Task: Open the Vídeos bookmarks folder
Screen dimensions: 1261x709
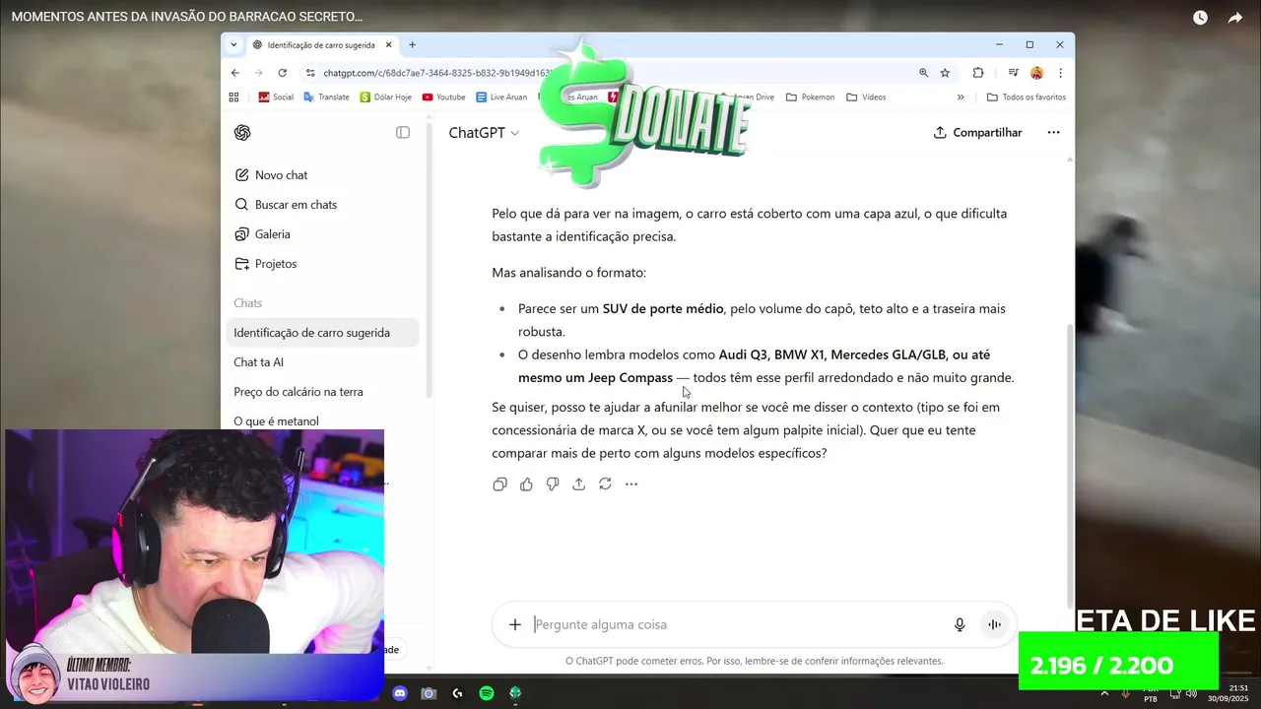Action: pos(866,97)
